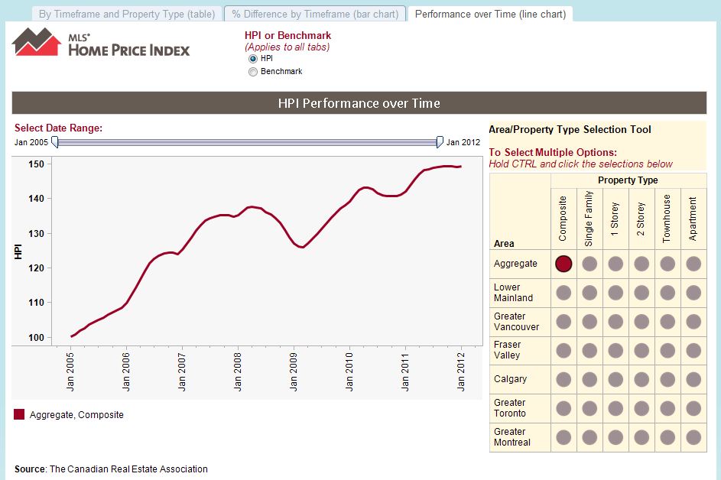Click the Aggregate, Composite legend swatch
This screenshot has height=480, width=721.
coord(20,414)
